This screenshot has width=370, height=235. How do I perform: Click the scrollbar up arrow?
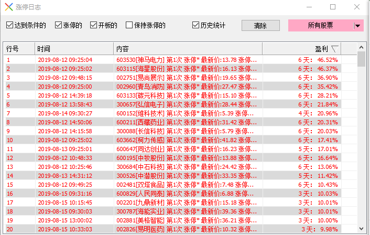pos(361,48)
